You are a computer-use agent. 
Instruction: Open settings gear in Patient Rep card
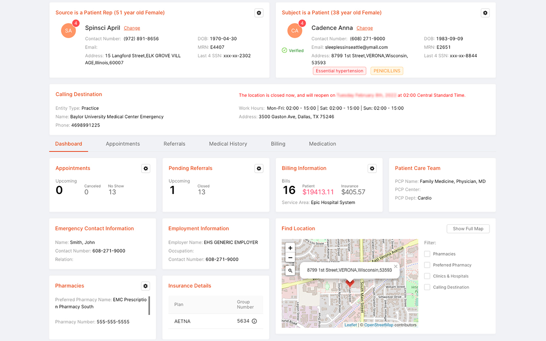point(258,13)
